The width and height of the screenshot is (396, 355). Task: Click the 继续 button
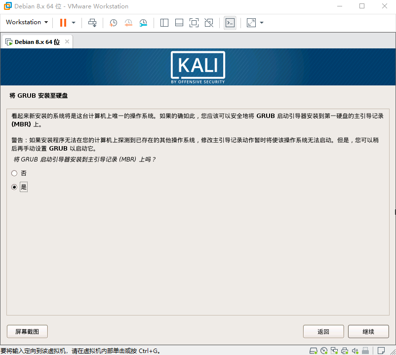click(x=368, y=331)
